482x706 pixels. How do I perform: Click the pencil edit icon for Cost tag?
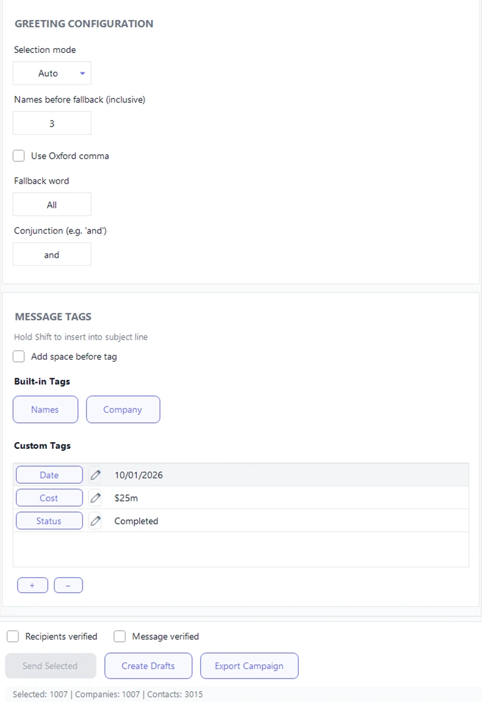pos(95,498)
